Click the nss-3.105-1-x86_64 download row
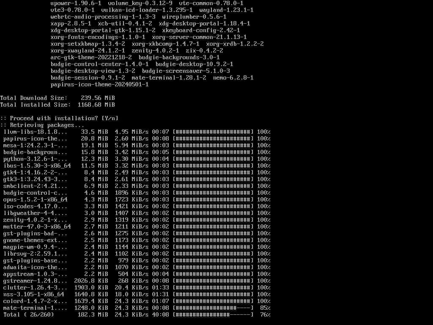This screenshot has height=325, width=433. tap(137, 295)
